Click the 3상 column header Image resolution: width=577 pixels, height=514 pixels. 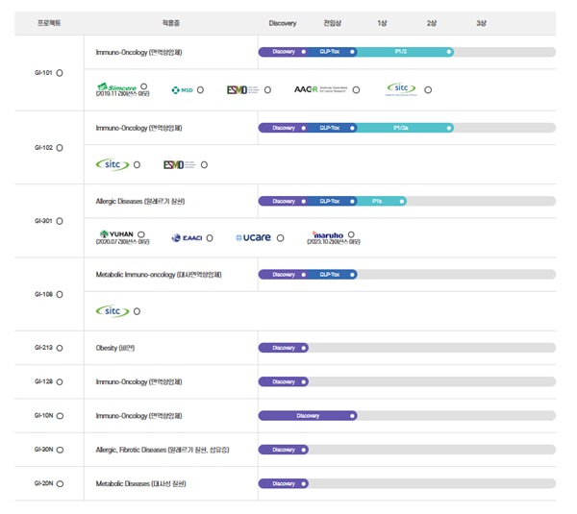tap(480, 23)
